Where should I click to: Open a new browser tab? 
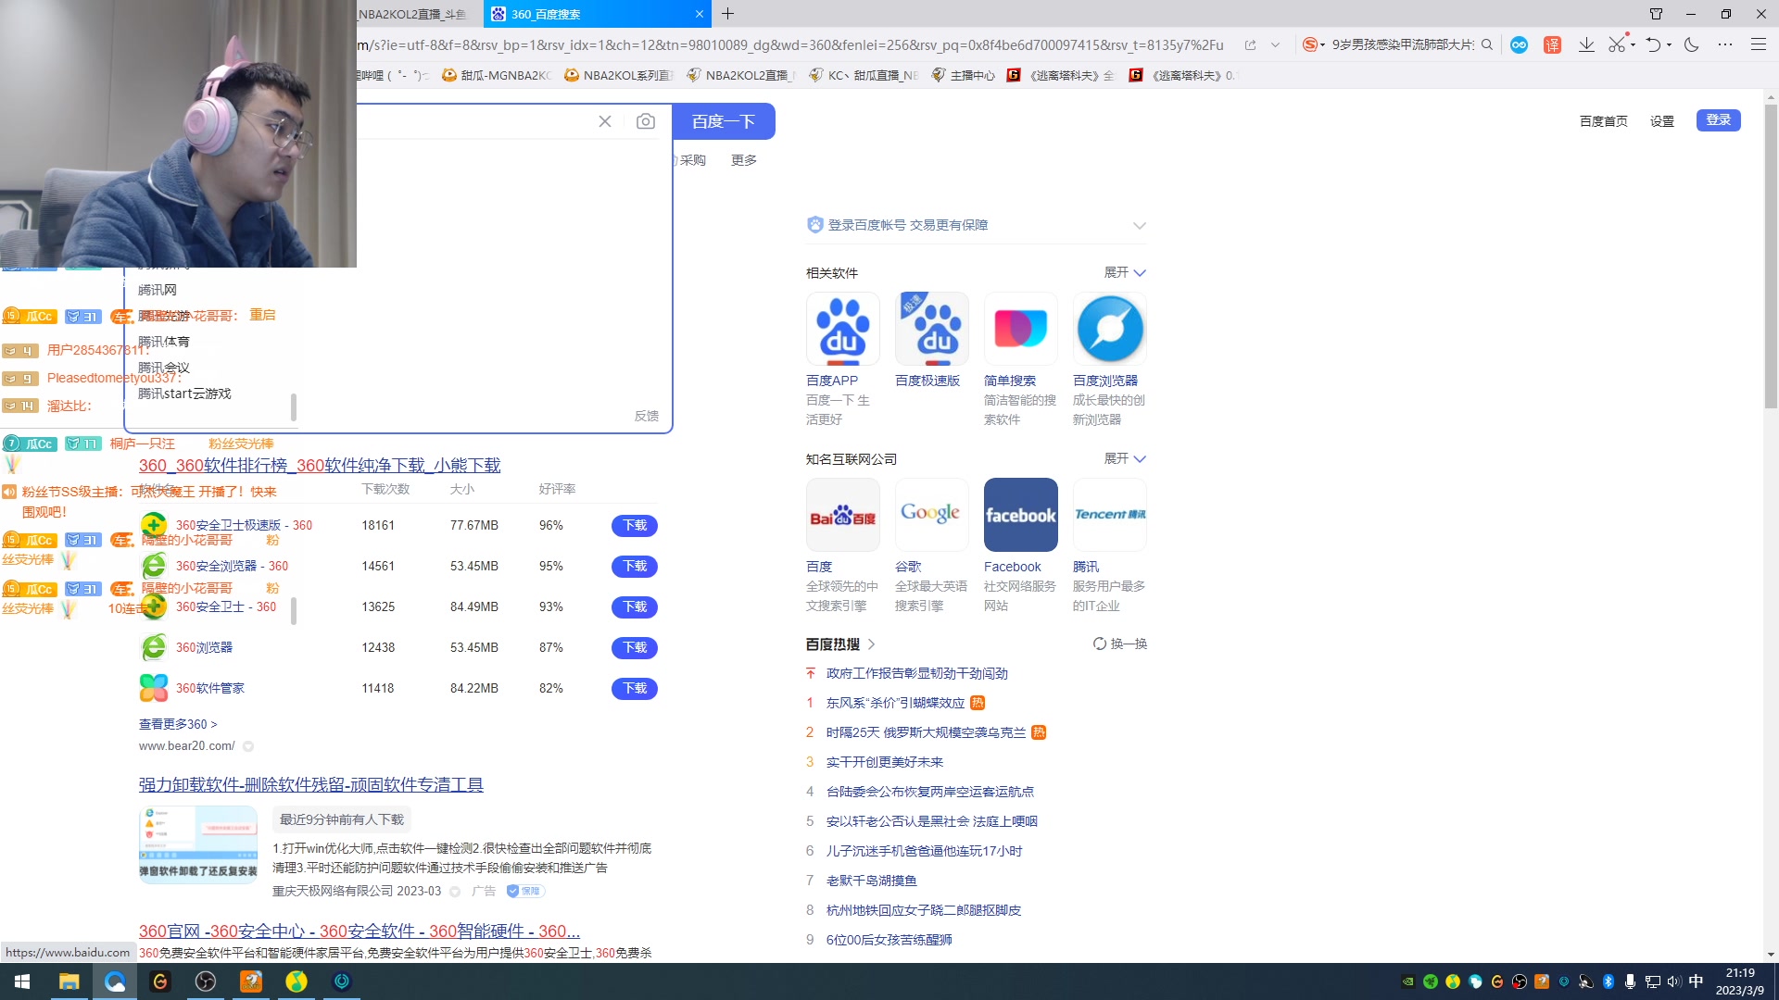point(728,14)
